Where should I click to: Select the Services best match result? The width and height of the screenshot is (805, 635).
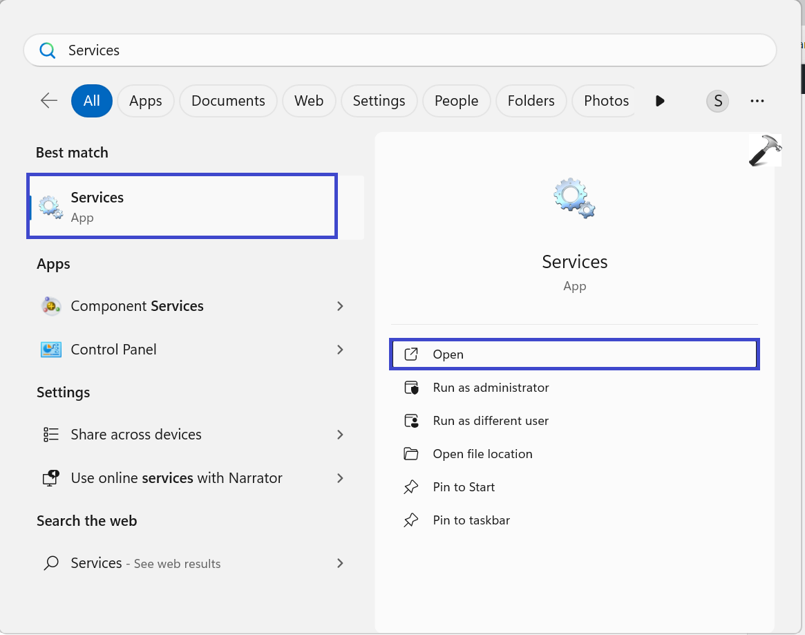[182, 207]
